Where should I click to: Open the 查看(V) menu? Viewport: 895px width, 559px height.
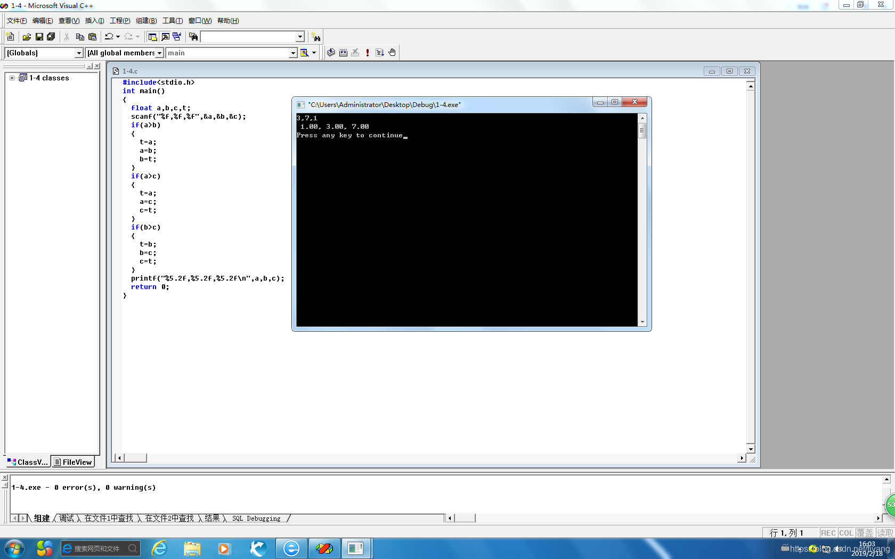(x=69, y=21)
